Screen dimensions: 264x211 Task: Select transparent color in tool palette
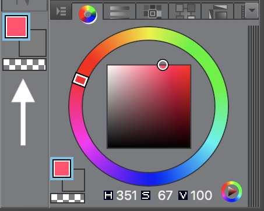click(24, 65)
